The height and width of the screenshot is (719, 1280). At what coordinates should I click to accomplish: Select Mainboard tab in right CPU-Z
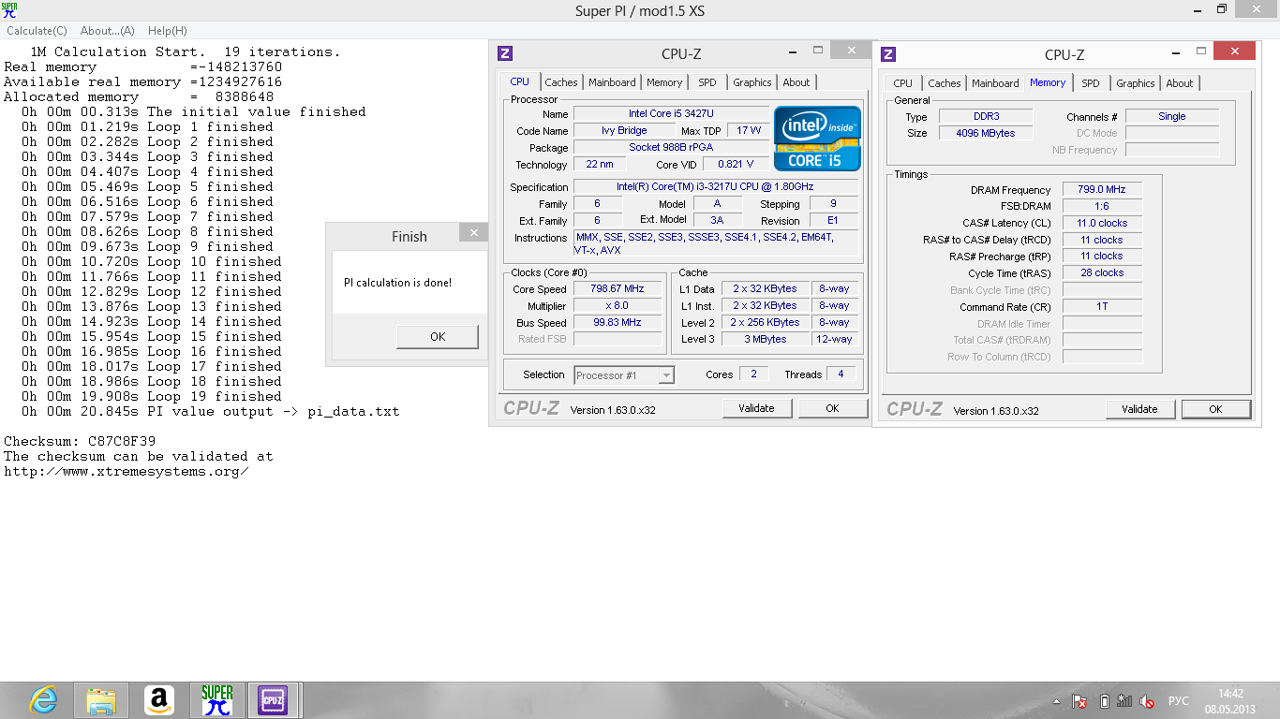[995, 83]
